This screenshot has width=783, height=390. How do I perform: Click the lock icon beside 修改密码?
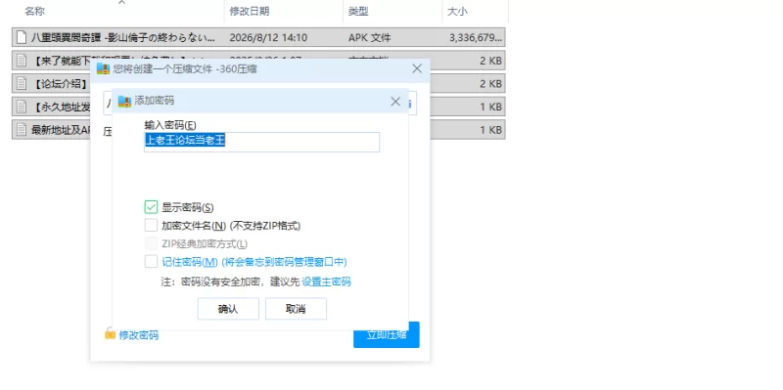click(x=110, y=333)
